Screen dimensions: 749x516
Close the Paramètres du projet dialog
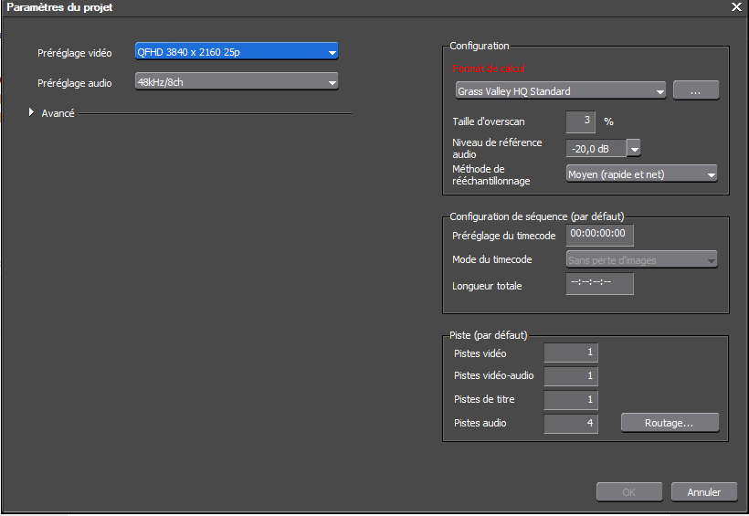(736, 6)
